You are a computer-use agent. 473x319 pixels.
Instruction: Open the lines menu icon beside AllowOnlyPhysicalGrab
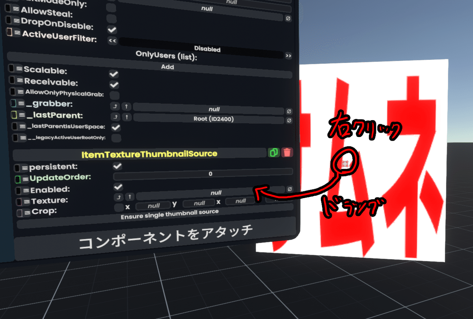tap(21, 92)
